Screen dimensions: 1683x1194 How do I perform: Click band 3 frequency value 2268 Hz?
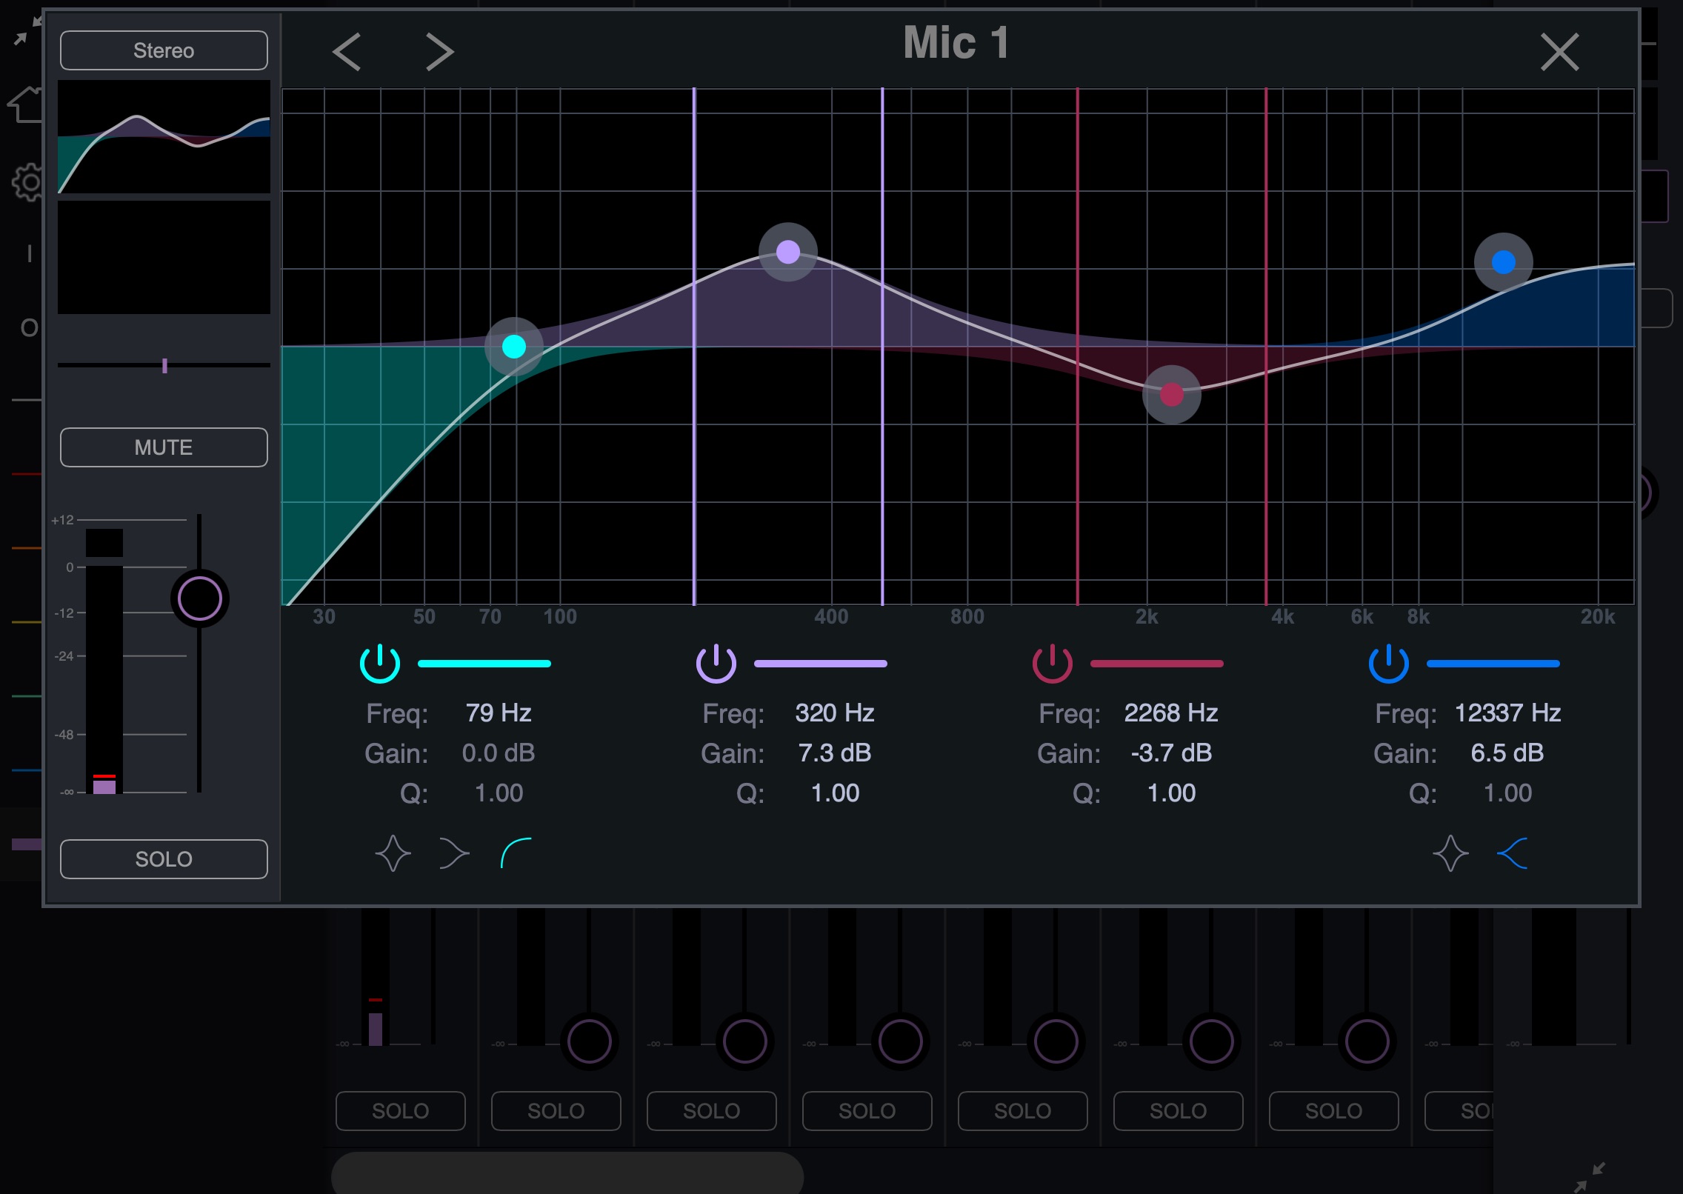click(1171, 713)
